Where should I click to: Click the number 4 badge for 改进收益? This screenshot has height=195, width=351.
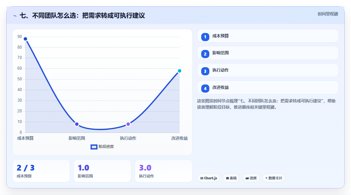point(205,89)
